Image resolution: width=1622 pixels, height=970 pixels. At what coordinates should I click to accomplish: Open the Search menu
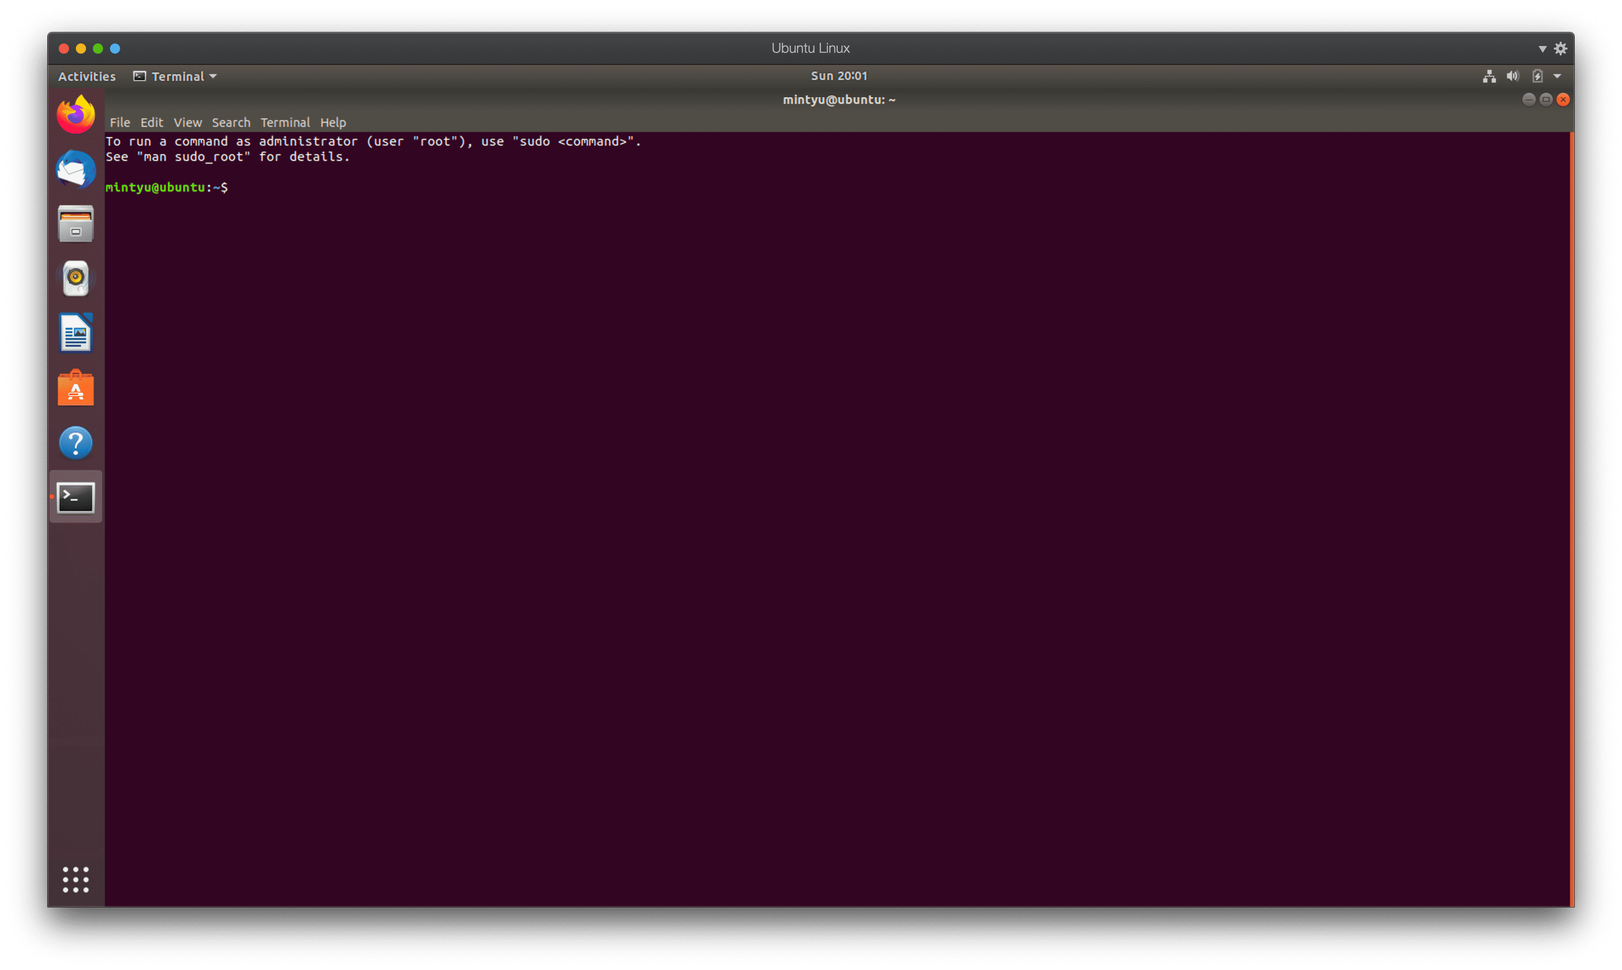[x=231, y=122]
